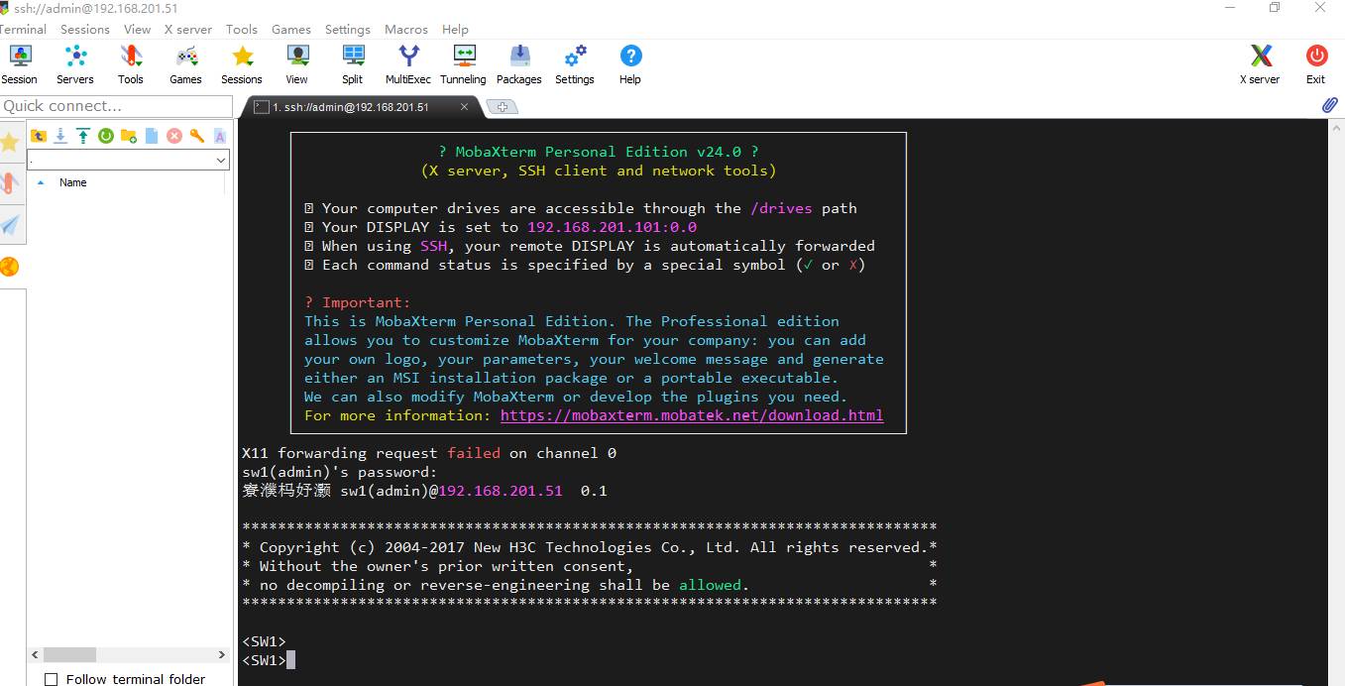1345x686 pixels.
Task: Open a new terminal tab with plus button
Action: [503, 107]
